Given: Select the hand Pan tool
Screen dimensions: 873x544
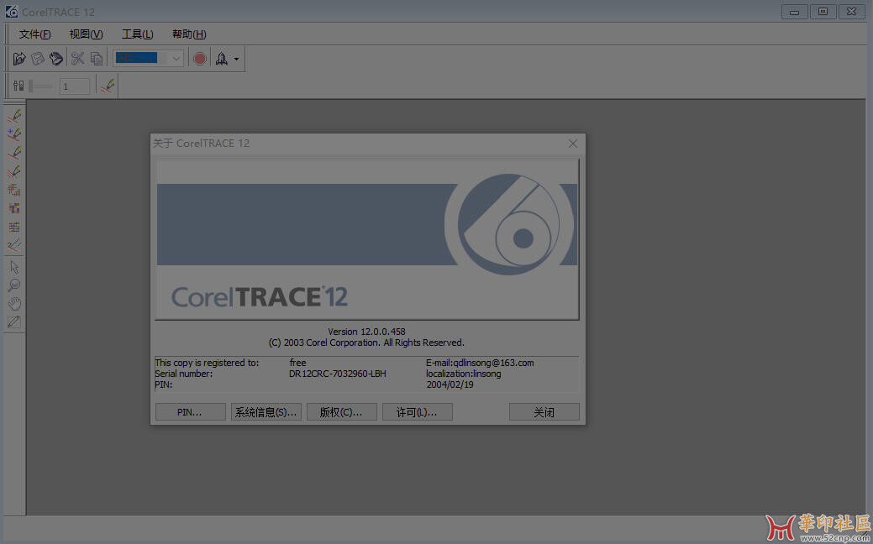Looking at the screenshot, I should click(x=14, y=304).
